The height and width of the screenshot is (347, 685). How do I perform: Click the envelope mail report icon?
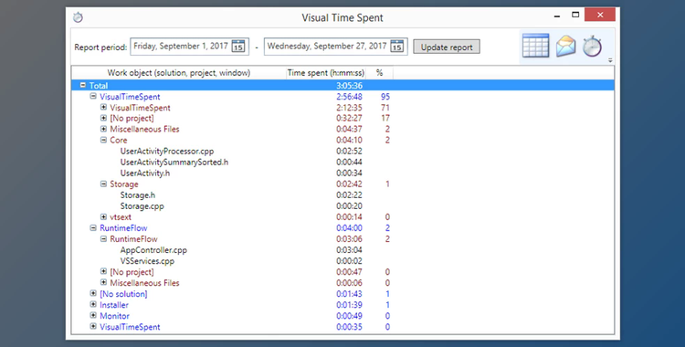(x=565, y=46)
